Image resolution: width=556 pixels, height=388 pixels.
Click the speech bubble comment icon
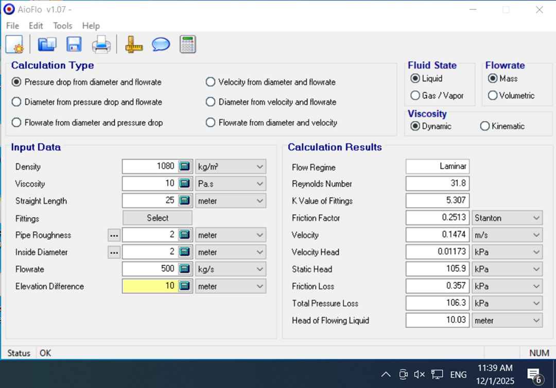[160, 44]
